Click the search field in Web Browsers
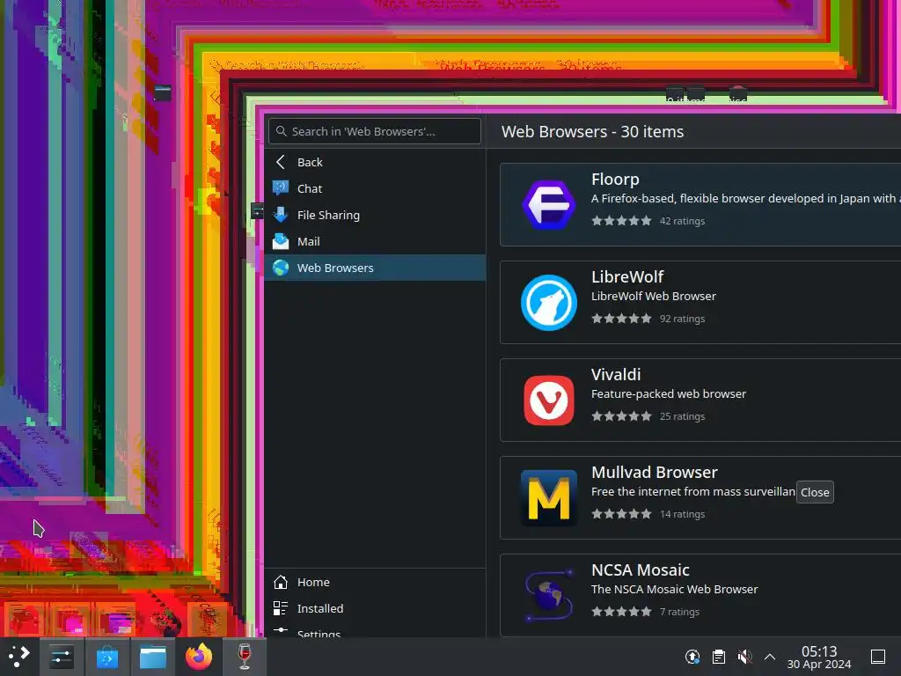901x676 pixels. pyautogui.click(x=375, y=131)
